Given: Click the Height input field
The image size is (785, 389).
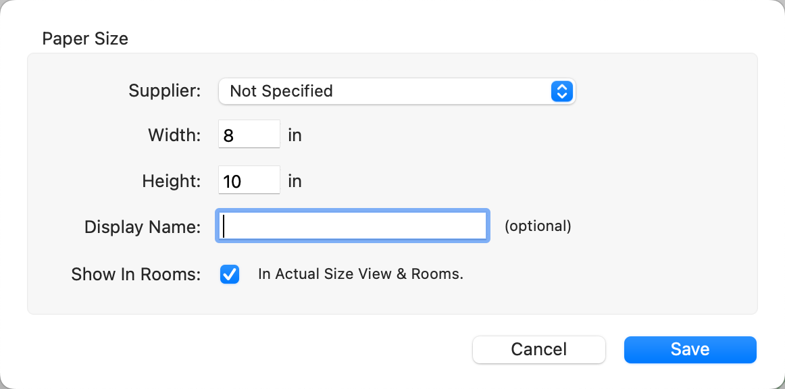Looking at the screenshot, I should coord(249,181).
